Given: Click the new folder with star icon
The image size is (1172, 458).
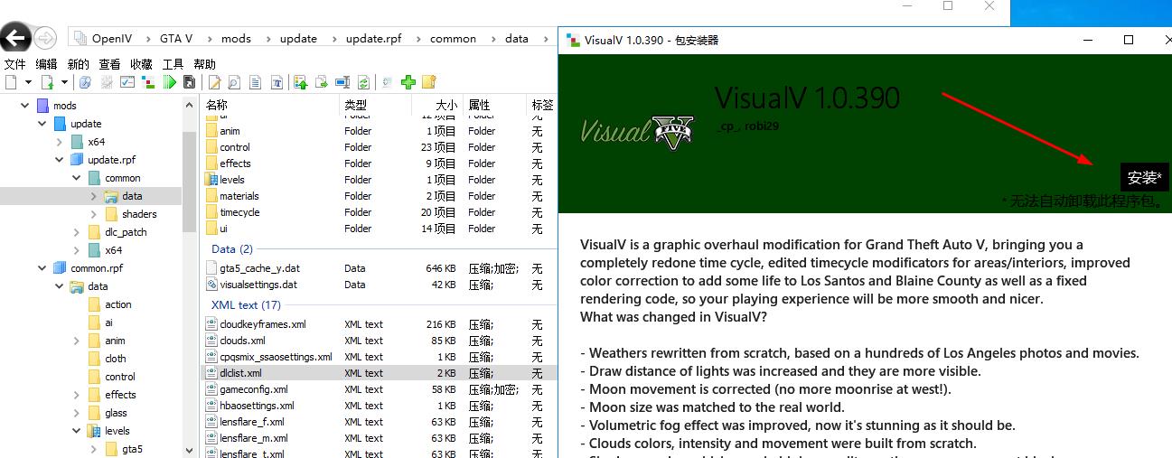Looking at the screenshot, I should [x=428, y=82].
